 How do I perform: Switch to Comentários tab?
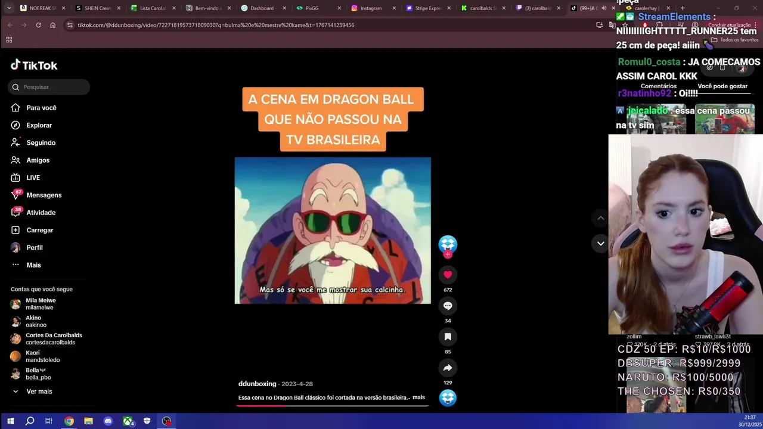(x=658, y=86)
